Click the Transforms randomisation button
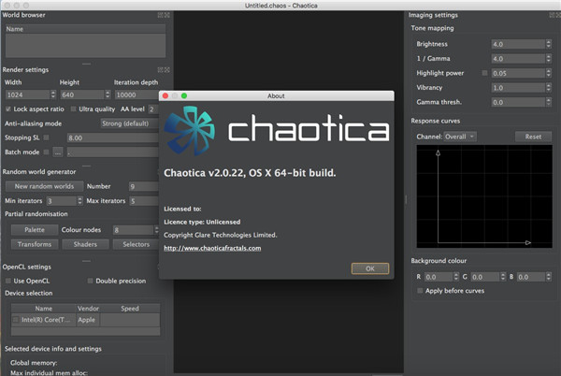 coord(35,244)
